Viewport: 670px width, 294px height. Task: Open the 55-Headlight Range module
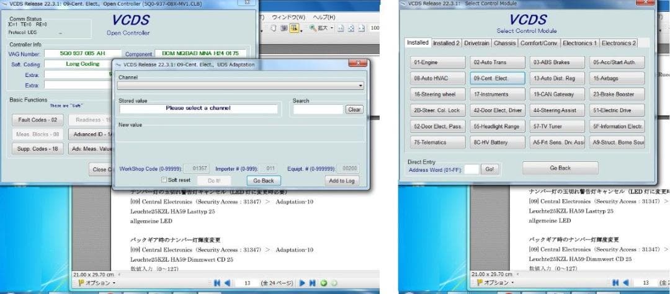pyautogui.click(x=498, y=127)
